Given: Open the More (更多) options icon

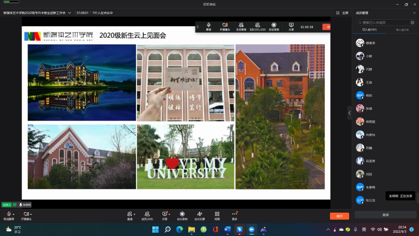Looking at the screenshot, I should pyautogui.click(x=234, y=216).
